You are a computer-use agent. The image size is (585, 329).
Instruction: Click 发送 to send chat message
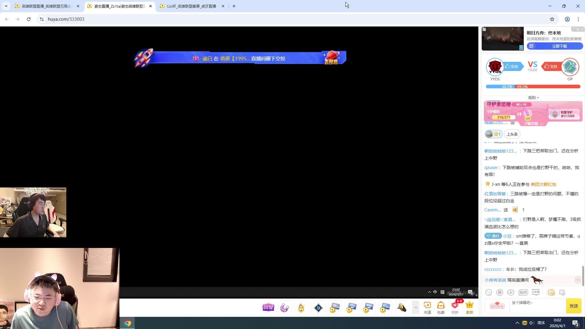point(573,306)
